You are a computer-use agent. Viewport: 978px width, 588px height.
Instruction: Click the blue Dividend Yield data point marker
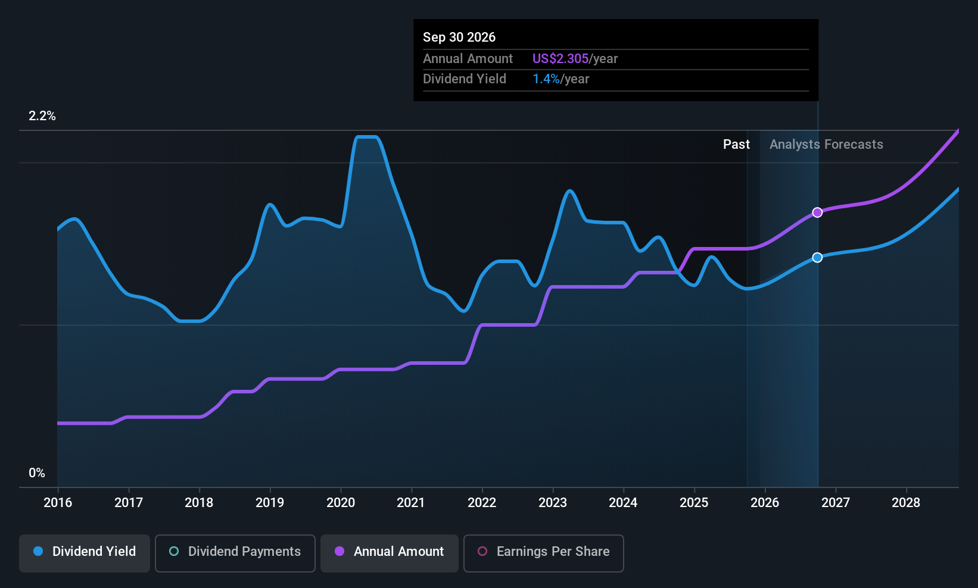click(817, 258)
